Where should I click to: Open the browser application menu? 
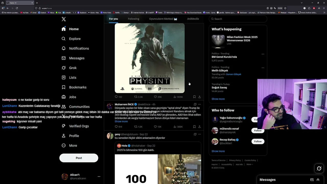tap(324, 8)
